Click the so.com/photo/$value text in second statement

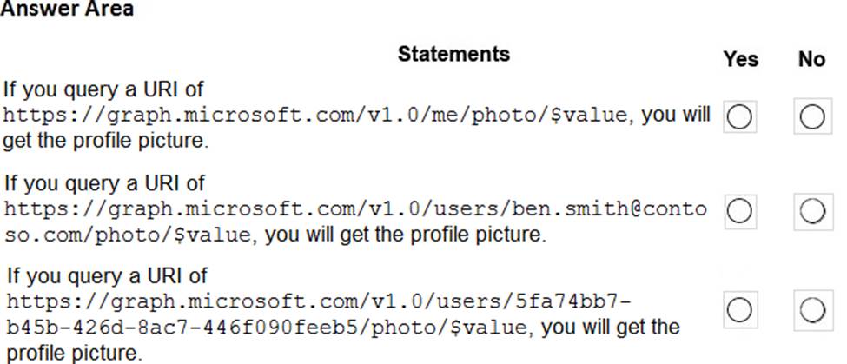point(127,236)
